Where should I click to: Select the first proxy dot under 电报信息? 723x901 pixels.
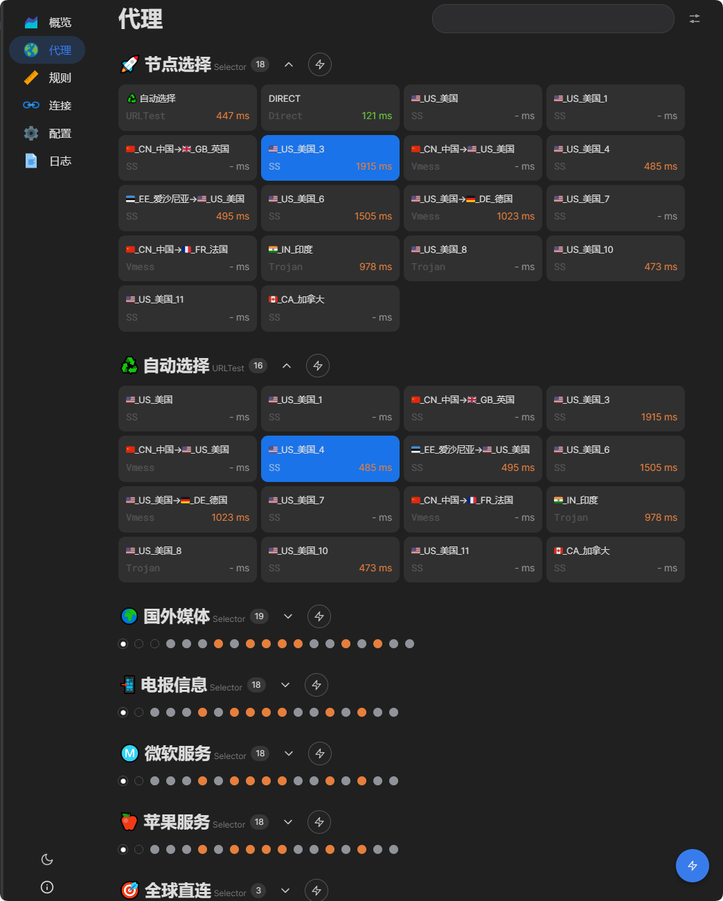pyautogui.click(x=123, y=713)
